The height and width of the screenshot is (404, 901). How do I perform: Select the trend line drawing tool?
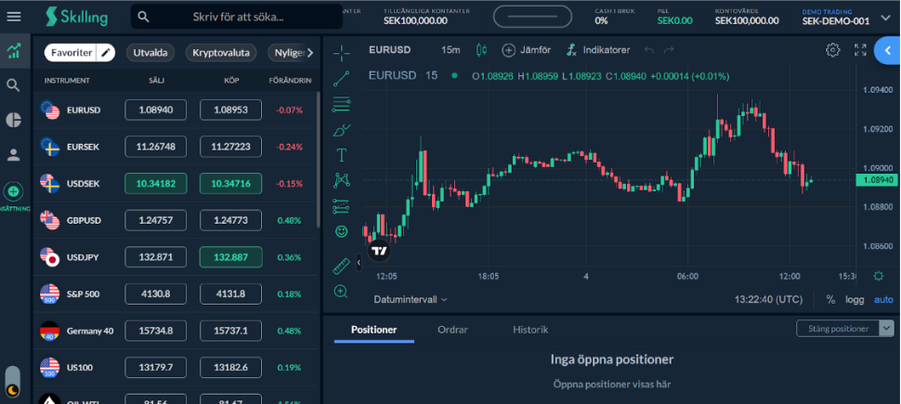341,78
